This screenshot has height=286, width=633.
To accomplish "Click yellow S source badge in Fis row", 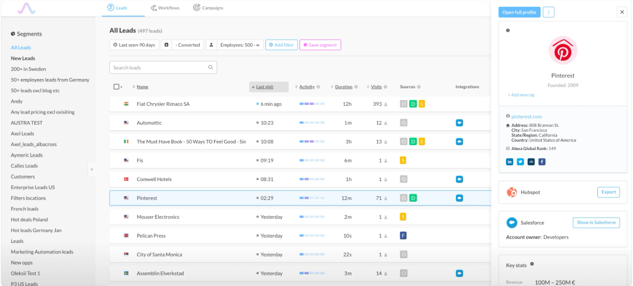I will [x=403, y=160].
